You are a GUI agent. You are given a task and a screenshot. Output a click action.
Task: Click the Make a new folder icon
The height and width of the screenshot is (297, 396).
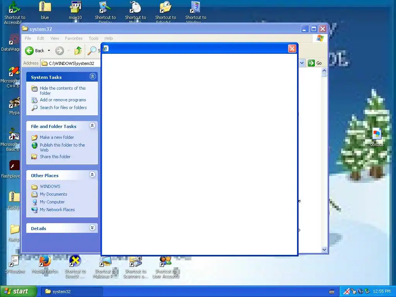pos(34,137)
